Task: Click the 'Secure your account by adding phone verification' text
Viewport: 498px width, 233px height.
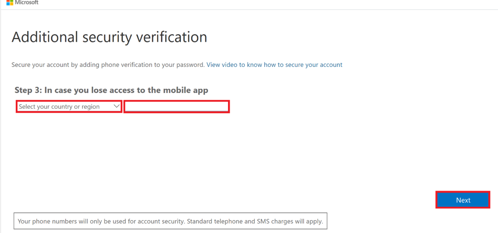Action: (x=108, y=65)
